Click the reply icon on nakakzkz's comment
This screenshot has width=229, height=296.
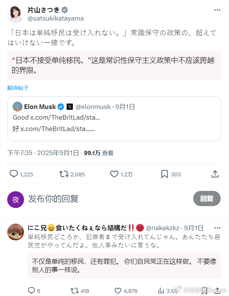point(31,291)
